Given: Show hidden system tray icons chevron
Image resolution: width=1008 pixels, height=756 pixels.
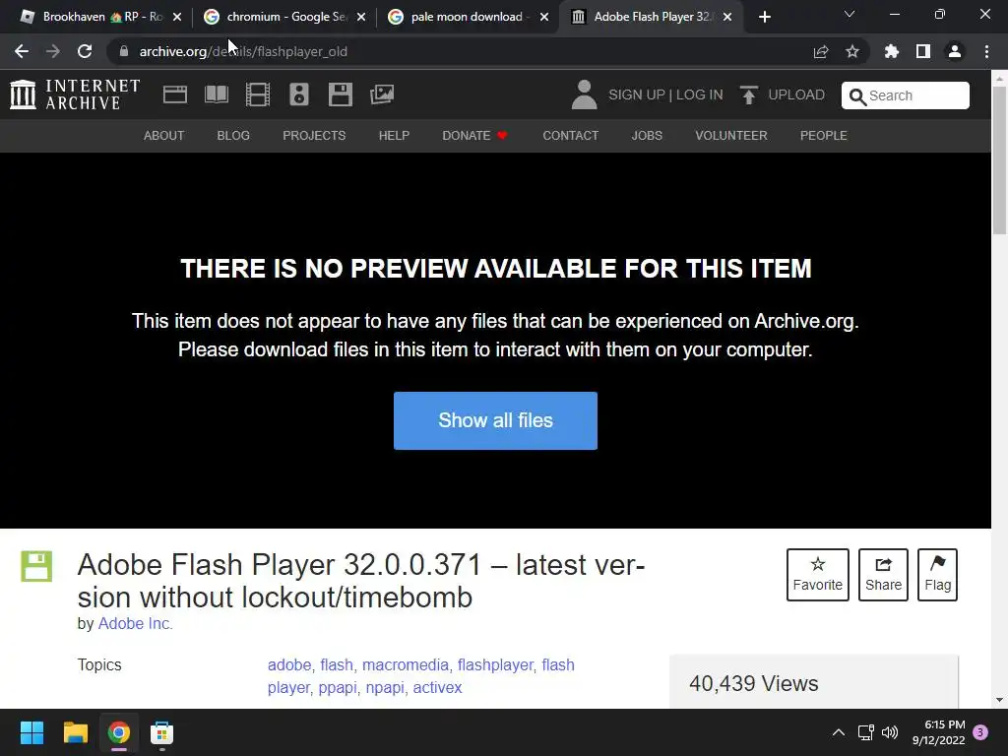Looking at the screenshot, I should click(839, 732).
